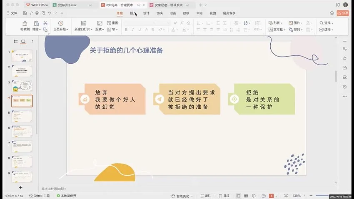The image size is (354, 199).
Task: Click the slide title 关于拒绝的几个心理准备
Action: point(126,50)
